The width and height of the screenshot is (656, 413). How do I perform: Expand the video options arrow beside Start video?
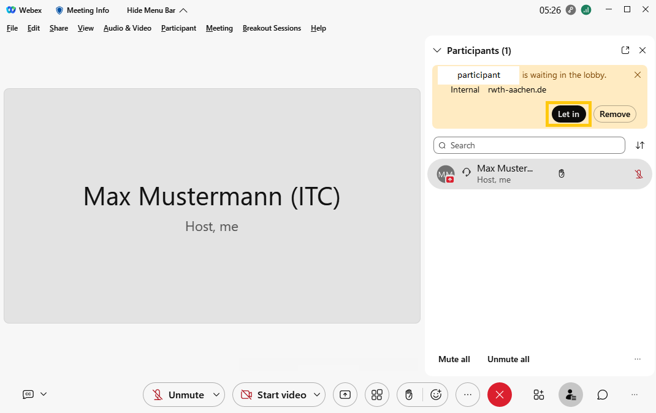click(x=317, y=395)
